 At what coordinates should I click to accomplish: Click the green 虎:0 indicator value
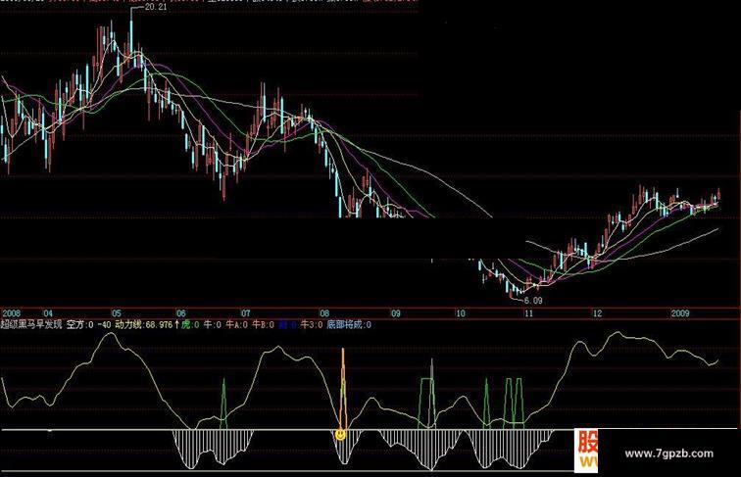point(190,325)
